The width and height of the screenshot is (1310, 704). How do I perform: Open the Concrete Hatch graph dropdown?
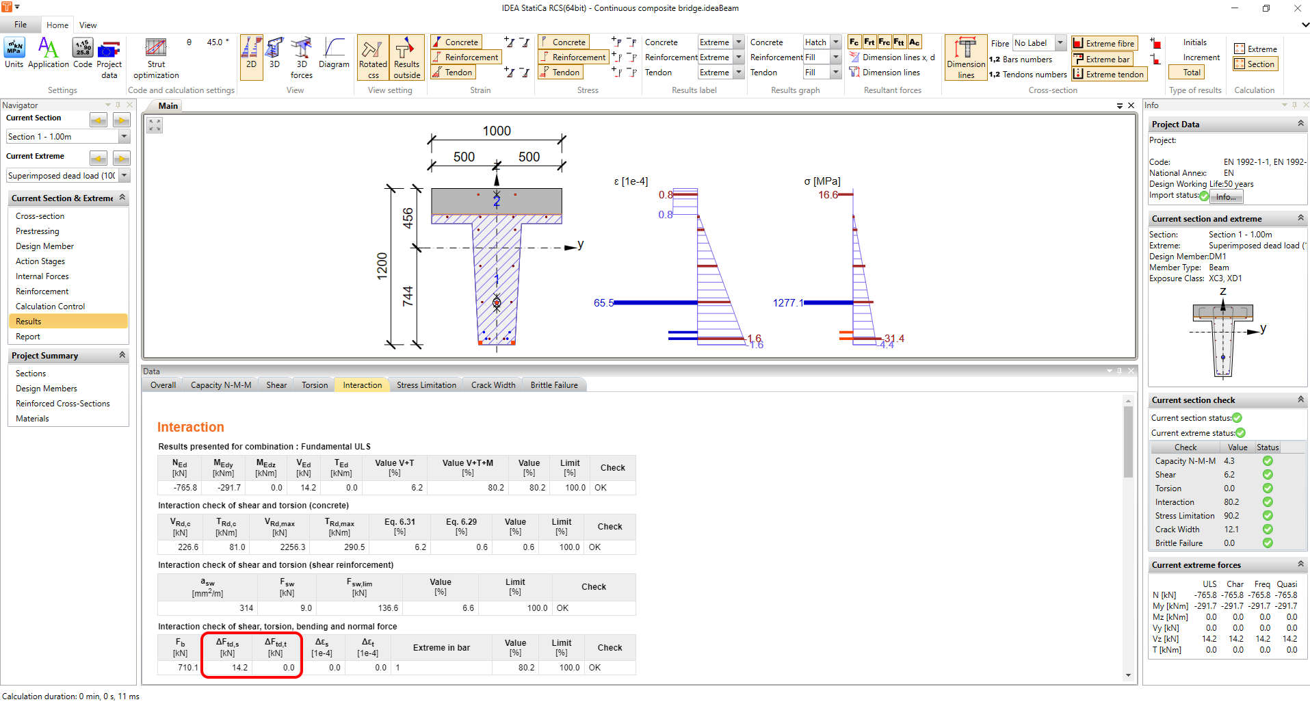[835, 42]
